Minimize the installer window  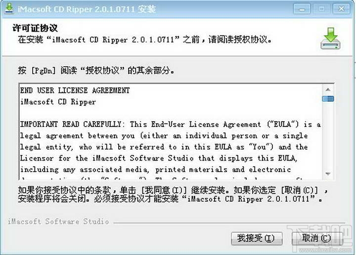(302, 9)
